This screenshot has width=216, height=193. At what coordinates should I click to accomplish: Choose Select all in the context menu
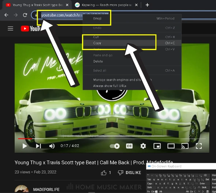(132, 71)
